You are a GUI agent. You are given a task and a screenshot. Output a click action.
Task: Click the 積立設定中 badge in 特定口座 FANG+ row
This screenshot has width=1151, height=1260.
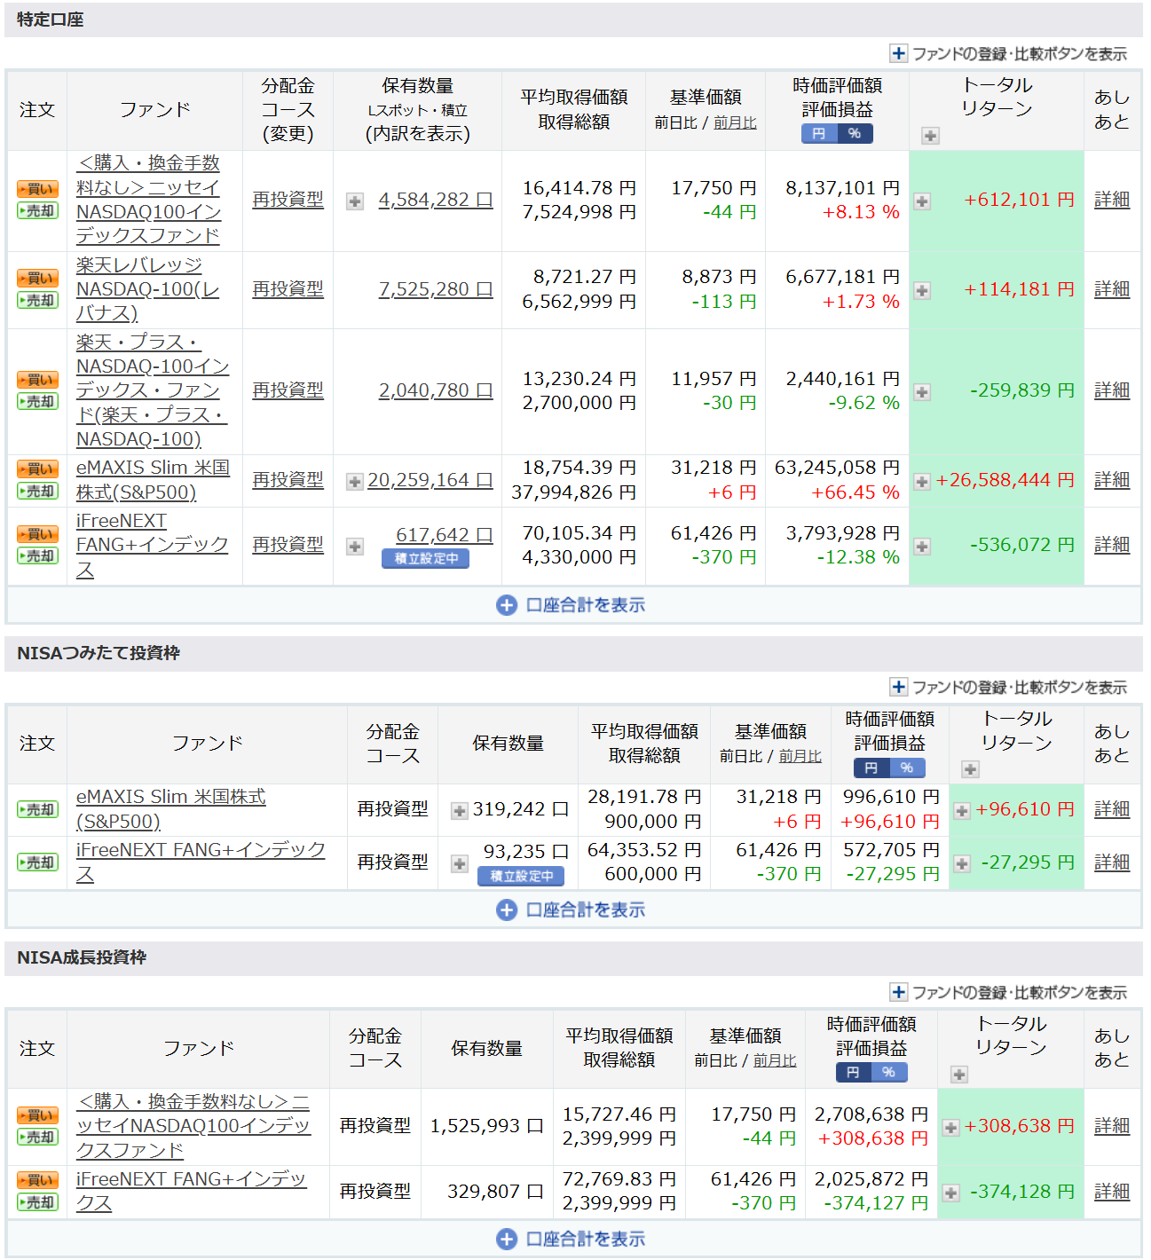[426, 559]
